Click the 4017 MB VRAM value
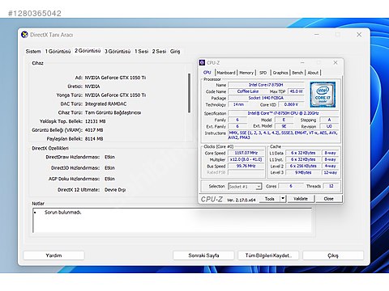Image resolution: width=389 pixels, height=291 pixels. pyautogui.click(x=94, y=130)
